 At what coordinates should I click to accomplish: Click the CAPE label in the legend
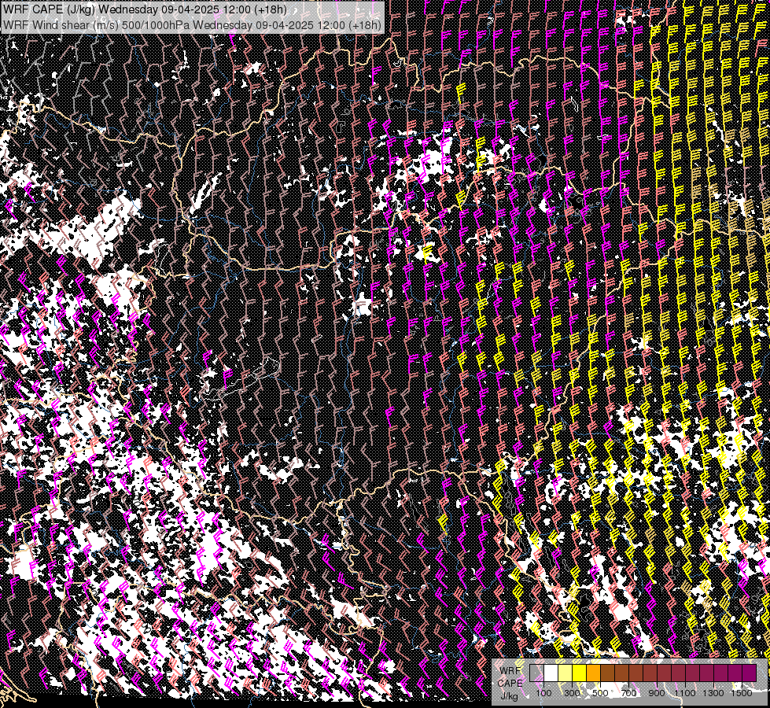pos(510,684)
